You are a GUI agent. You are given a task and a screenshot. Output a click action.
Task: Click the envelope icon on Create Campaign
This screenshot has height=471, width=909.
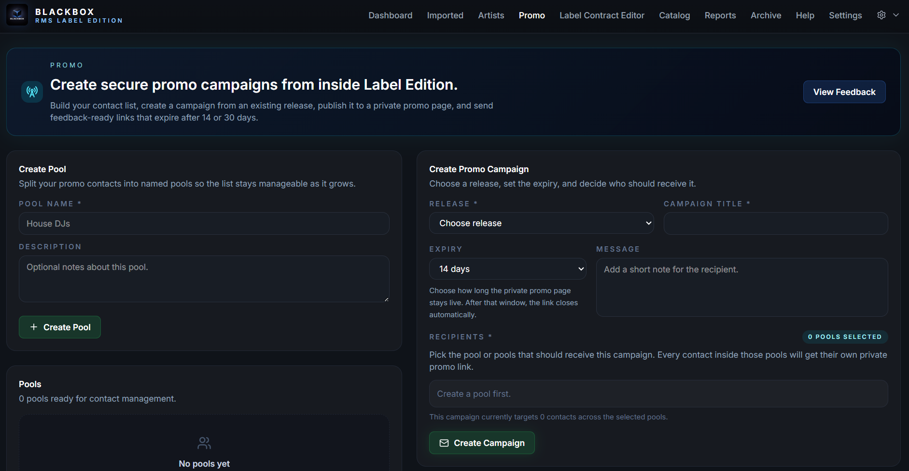pos(444,443)
